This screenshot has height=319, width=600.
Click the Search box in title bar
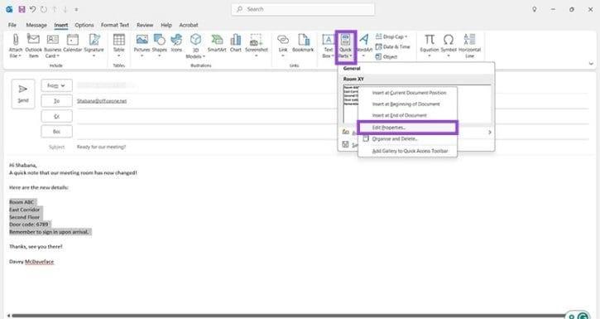click(x=303, y=9)
